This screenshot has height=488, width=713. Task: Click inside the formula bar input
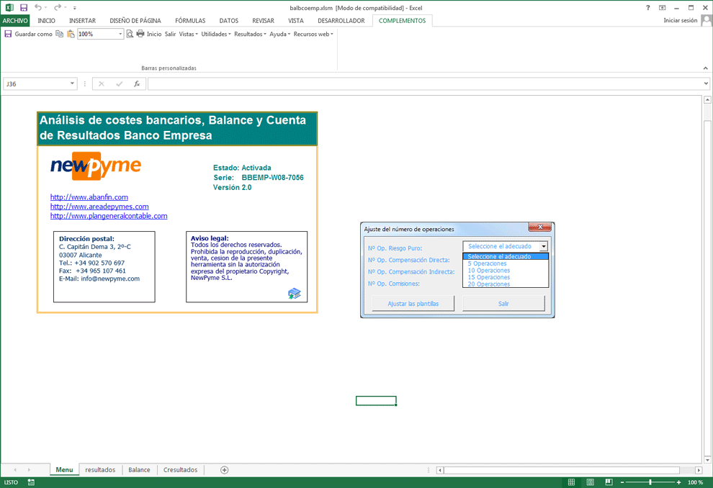[425, 84]
